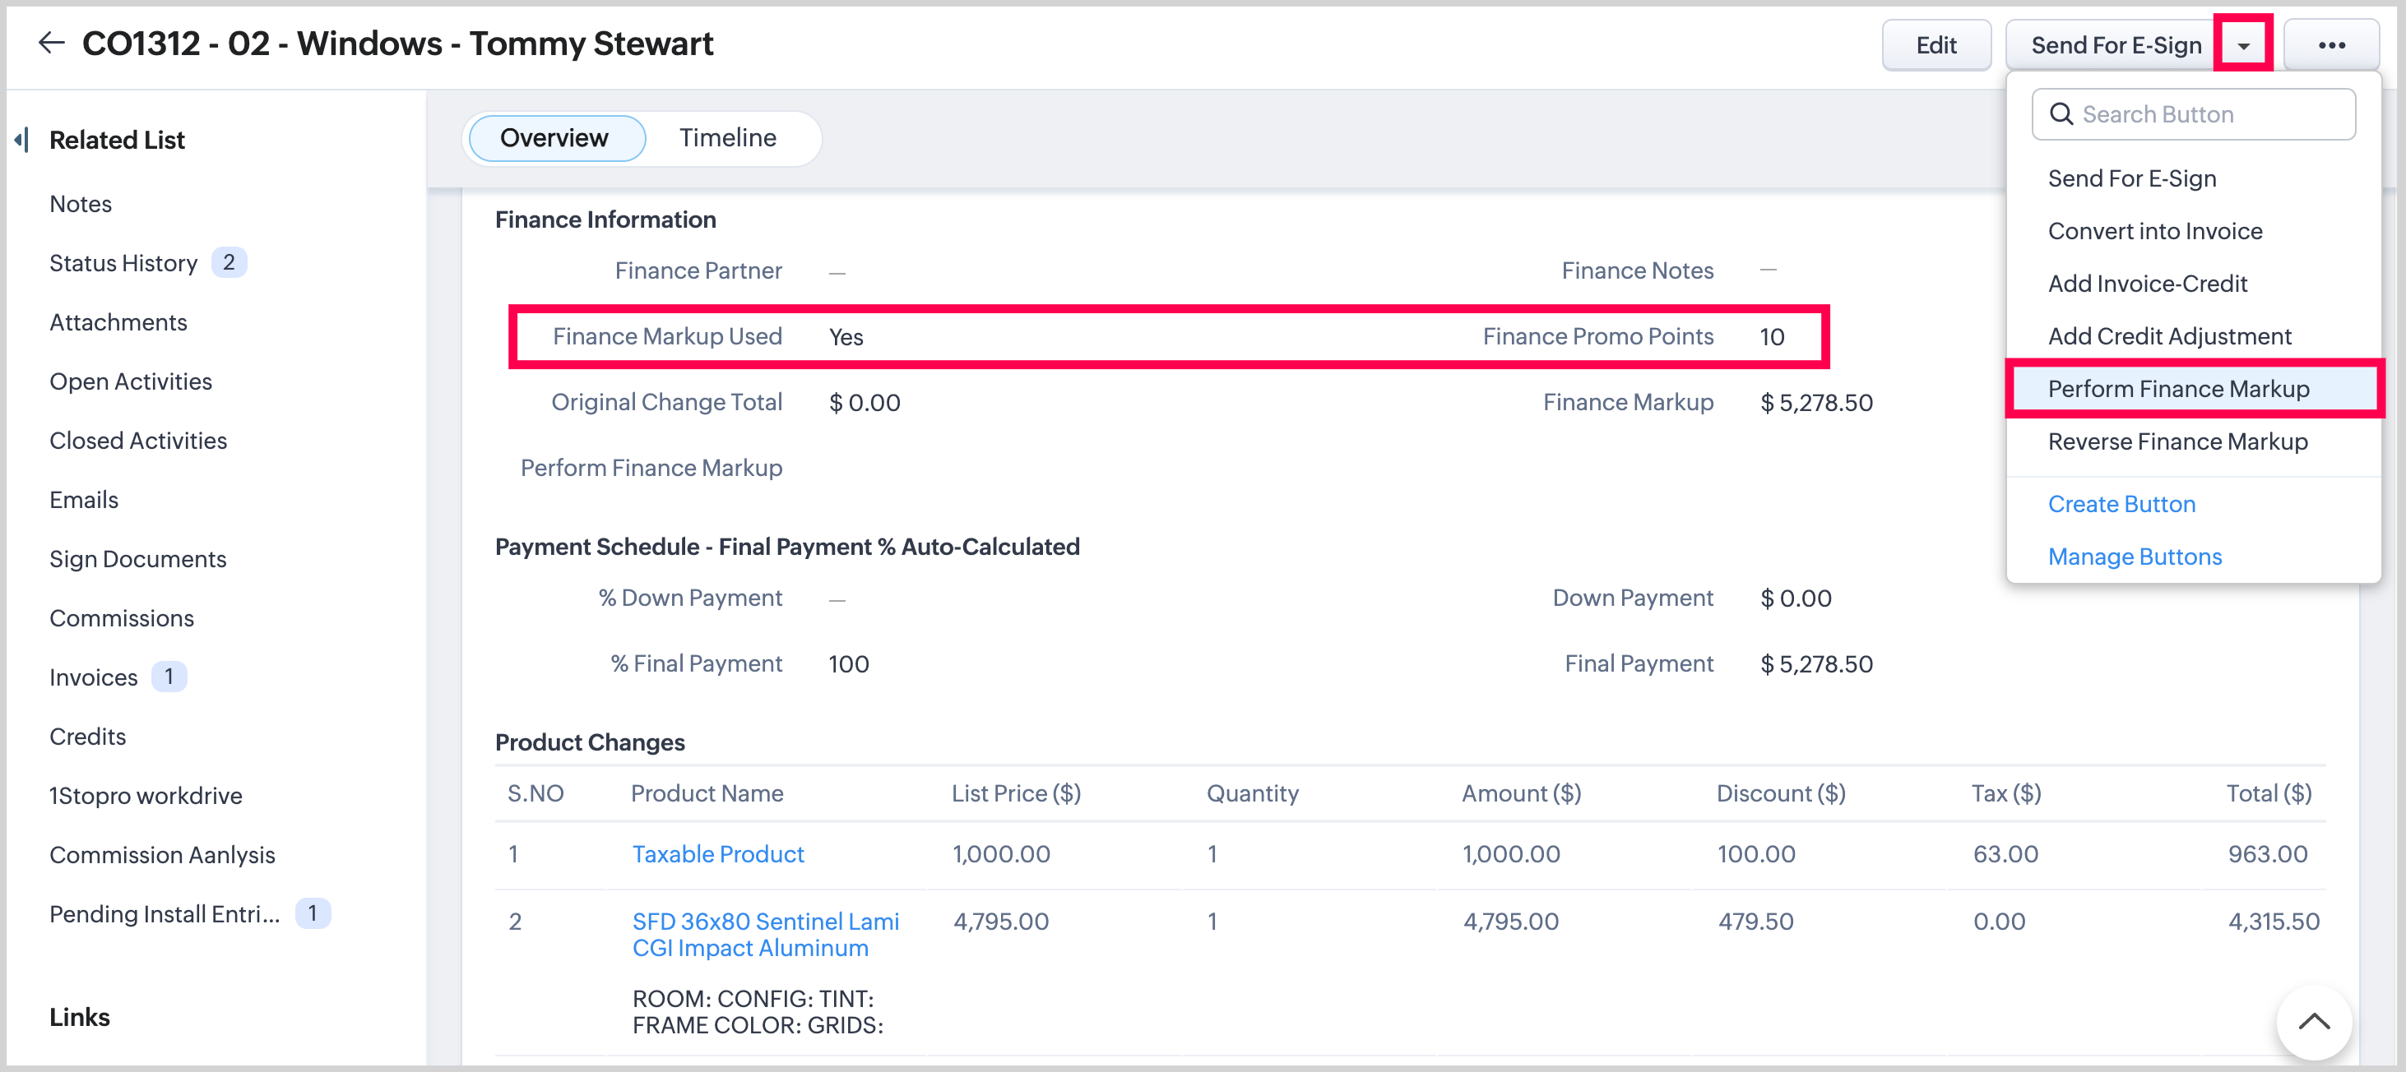
Task: Toggle the Send For E-Sign dropdown arrow
Action: (x=2242, y=45)
